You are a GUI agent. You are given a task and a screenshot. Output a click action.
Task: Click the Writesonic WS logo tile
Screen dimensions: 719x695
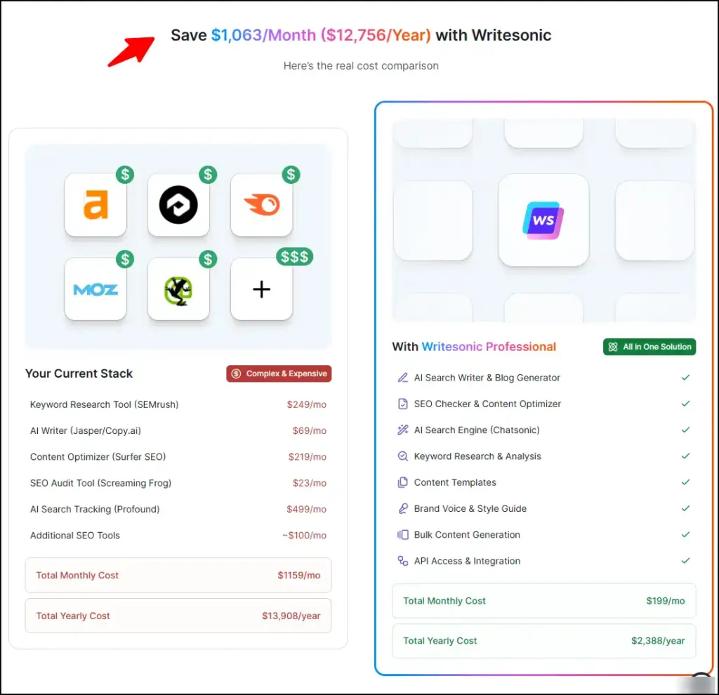[x=543, y=220]
